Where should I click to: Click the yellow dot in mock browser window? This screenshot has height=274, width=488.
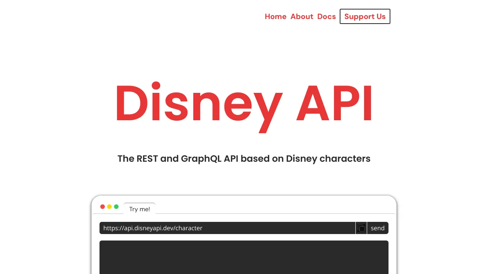point(109,207)
